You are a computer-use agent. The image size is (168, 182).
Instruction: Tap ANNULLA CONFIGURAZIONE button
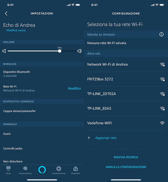click(x=126, y=167)
